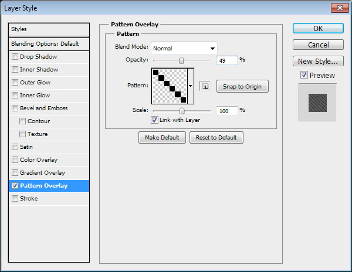Select the Styles section
This screenshot has width=352, height=272.
49,29
